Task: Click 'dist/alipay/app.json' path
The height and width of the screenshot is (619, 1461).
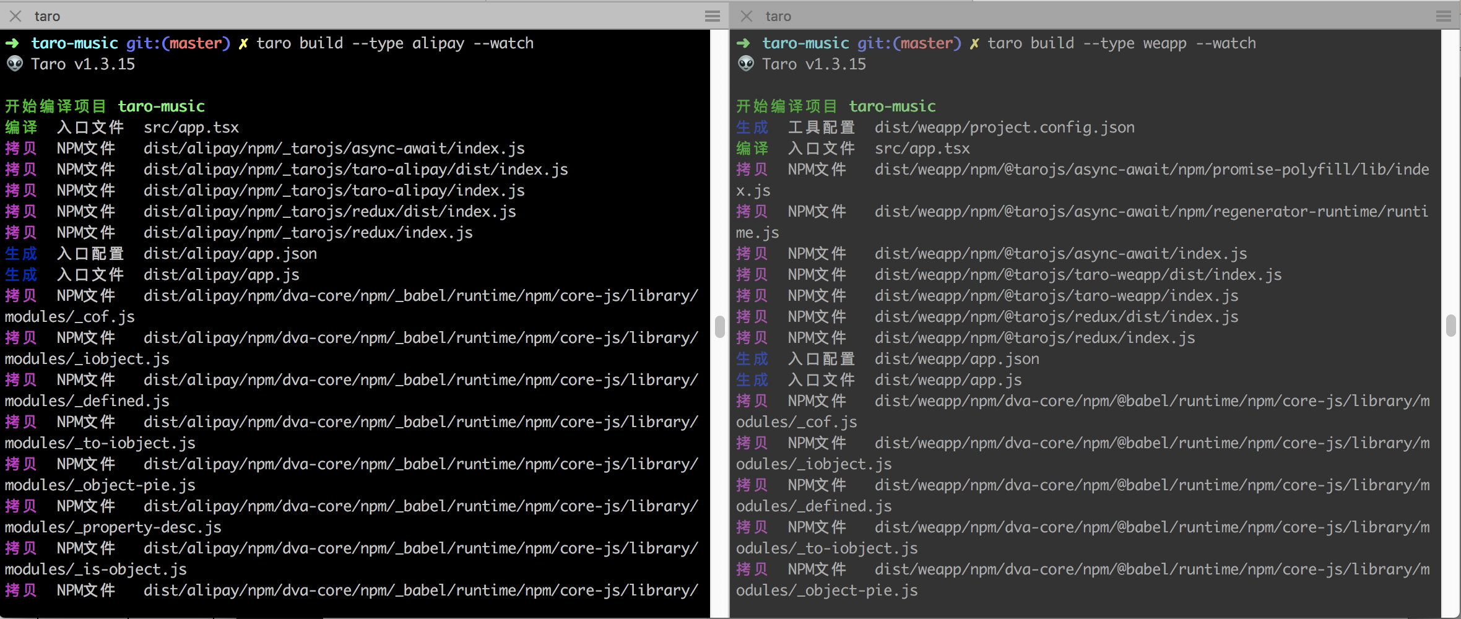Action: (x=230, y=254)
